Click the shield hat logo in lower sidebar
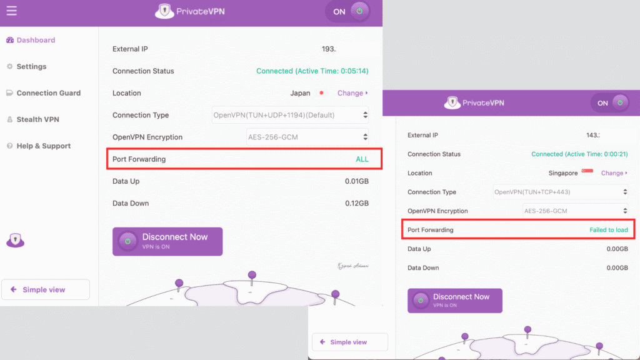Screen dimensions: 640x360 (x=15, y=240)
